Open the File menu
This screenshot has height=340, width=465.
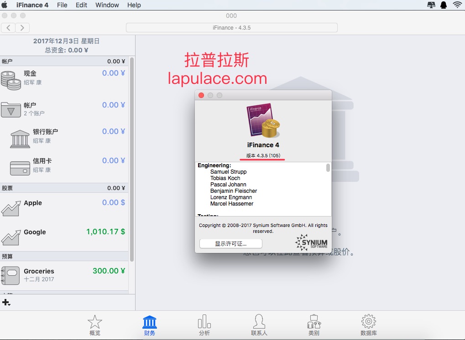(62, 5)
